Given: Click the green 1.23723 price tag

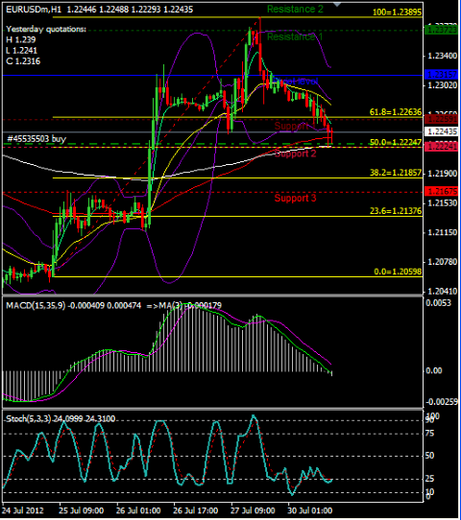Looking at the screenshot, I should [x=442, y=31].
